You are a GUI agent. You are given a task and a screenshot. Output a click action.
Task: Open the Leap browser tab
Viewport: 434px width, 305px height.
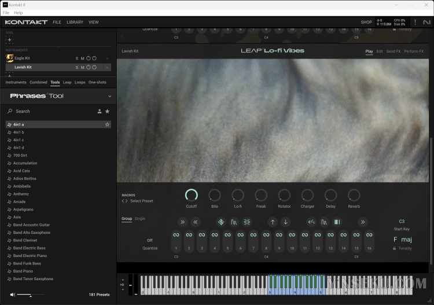click(x=67, y=82)
